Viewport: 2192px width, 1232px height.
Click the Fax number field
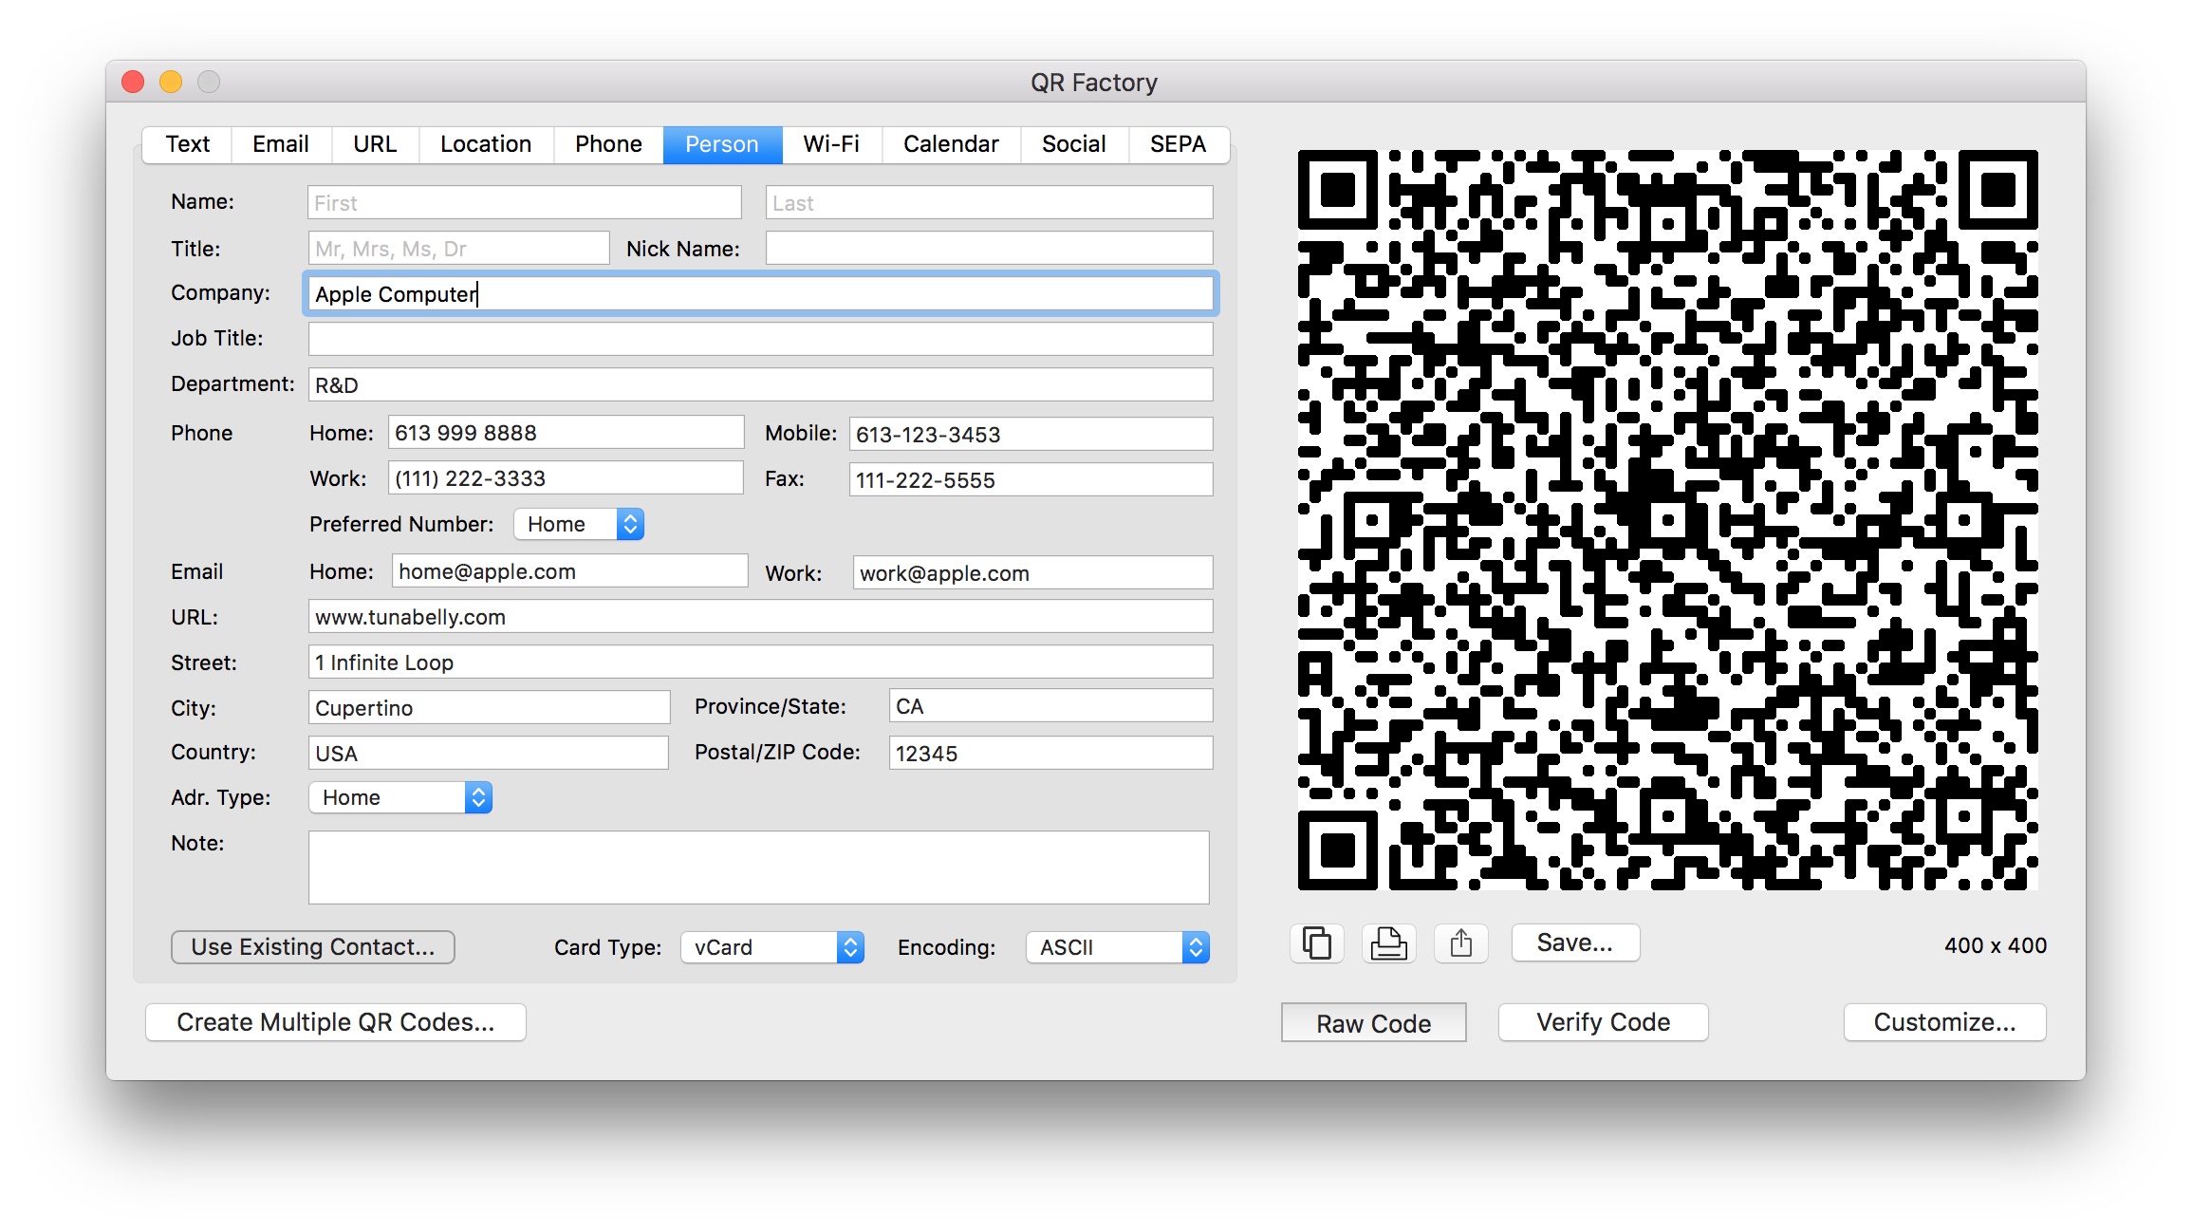[x=1031, y=479]
